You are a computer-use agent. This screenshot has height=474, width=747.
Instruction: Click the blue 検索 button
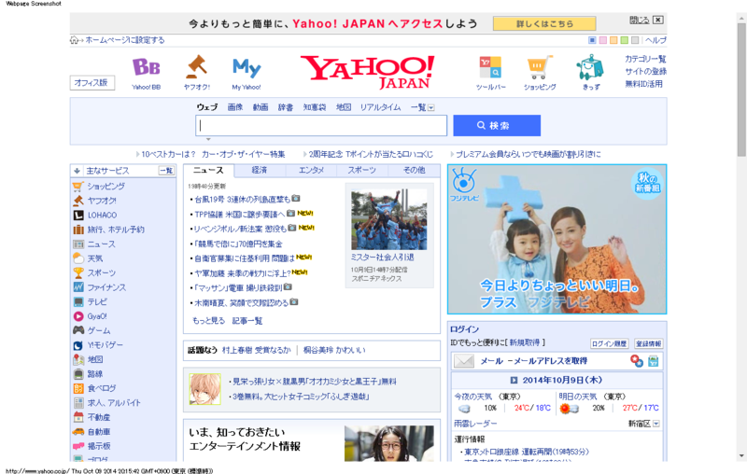click(497, 126)
